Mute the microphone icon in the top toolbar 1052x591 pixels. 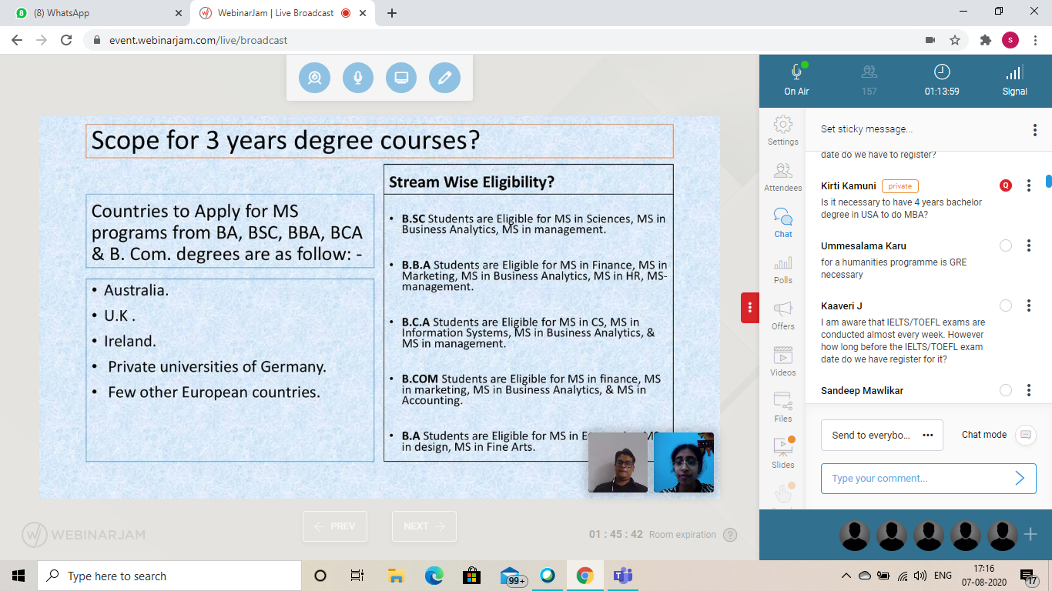point(357,77)
